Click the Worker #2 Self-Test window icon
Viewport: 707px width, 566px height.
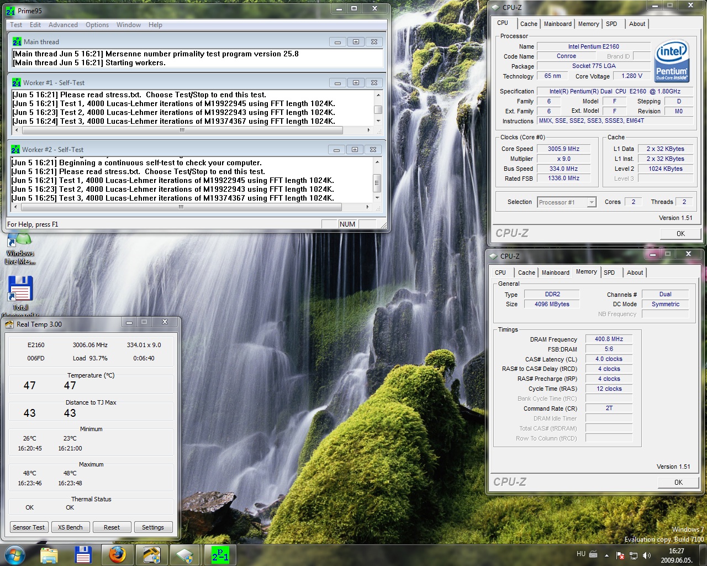pos(15,149)
